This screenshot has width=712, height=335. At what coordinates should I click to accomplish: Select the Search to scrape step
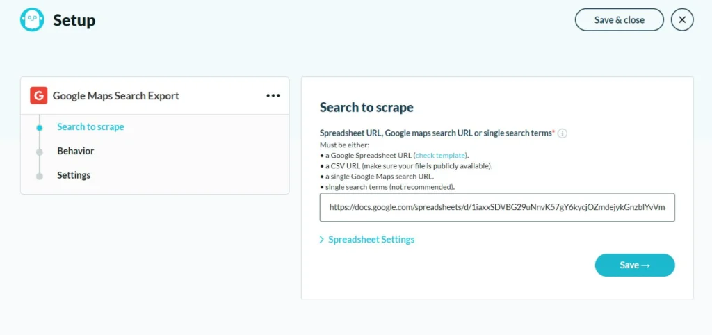click(90, 126)
